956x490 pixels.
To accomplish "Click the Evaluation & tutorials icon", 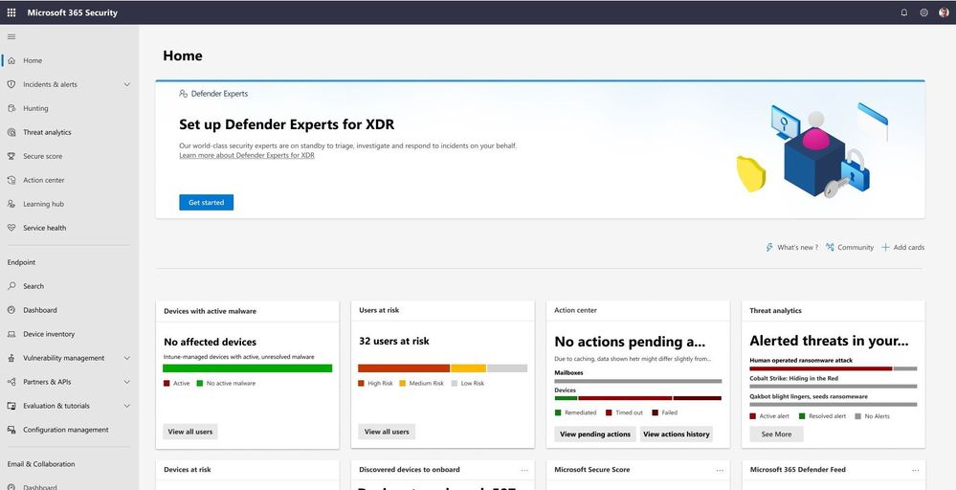I will (11, 405).
